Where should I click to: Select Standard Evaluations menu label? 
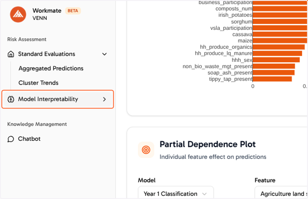47,54
